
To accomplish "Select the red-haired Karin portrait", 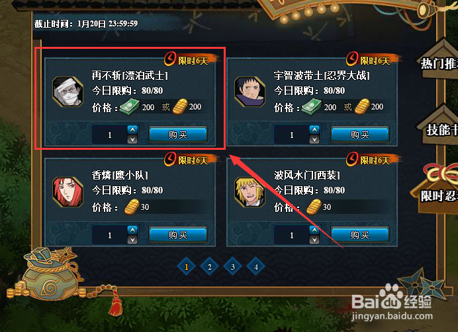I will [68, 192].
